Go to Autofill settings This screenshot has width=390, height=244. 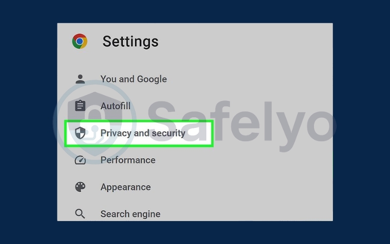click(115, 106)
